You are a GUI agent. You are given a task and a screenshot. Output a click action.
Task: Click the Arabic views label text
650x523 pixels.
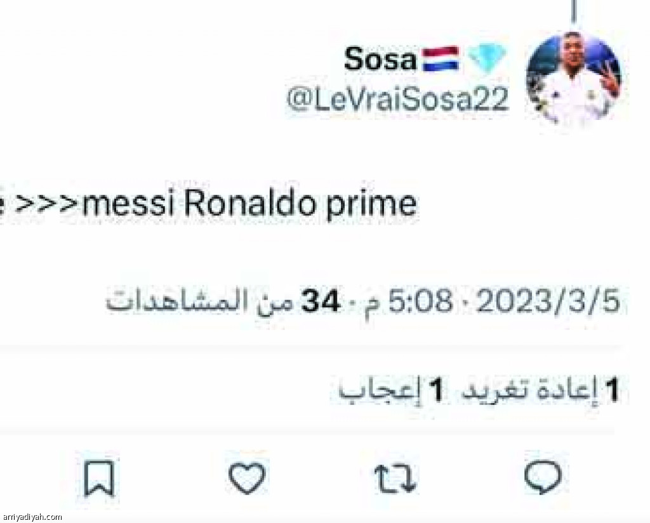pyautogui.click(x=199, y=301)
